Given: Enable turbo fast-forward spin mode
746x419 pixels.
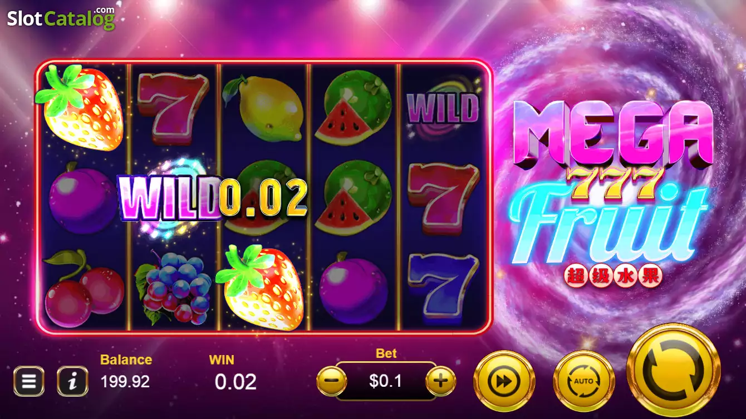Looking at the screenshot, I should (504, 382).
